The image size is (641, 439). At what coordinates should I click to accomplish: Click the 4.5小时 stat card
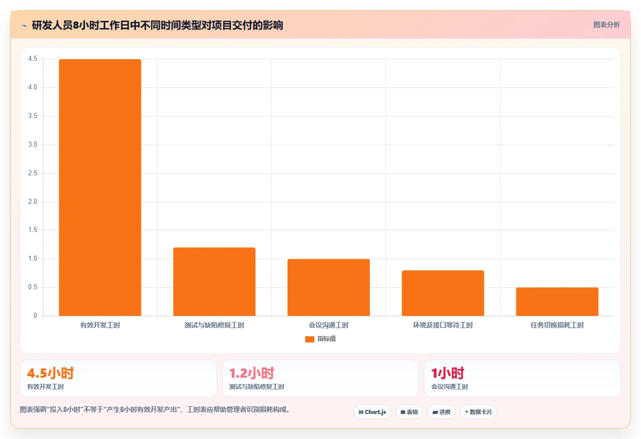coord(118,378)
